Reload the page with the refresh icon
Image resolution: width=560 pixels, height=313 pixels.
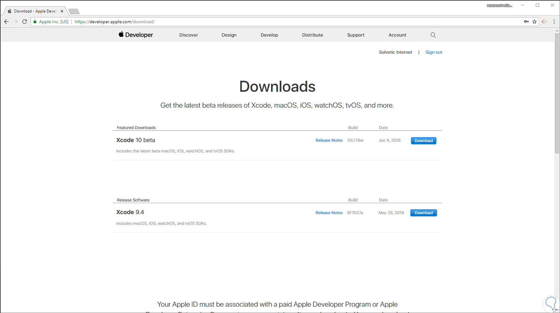pos(25,22)
